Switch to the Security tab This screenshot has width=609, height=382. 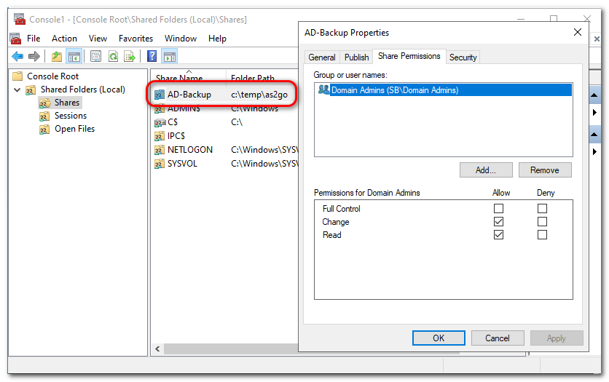463,57
